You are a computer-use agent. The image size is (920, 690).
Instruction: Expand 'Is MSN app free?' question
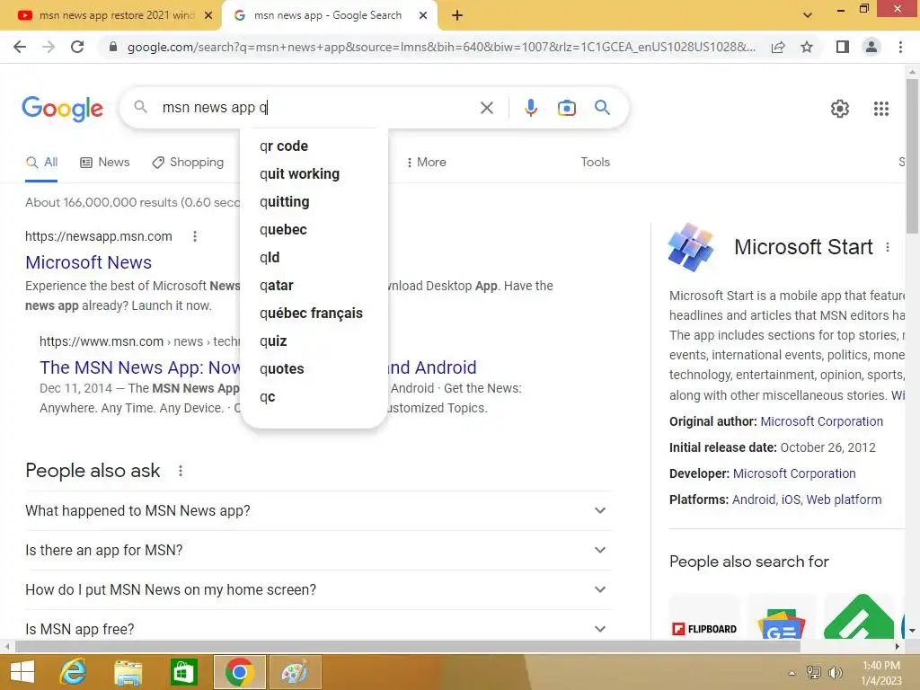(x=318, y=628)
